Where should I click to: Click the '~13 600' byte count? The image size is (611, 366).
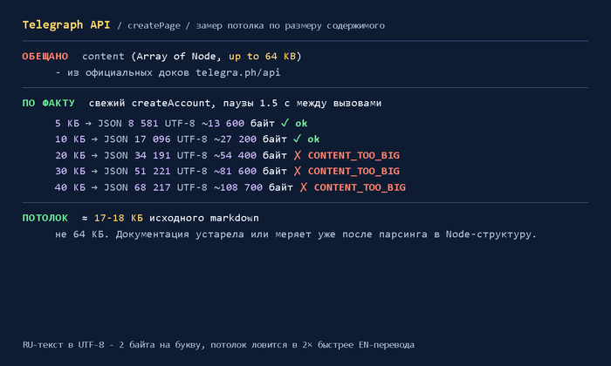click(223, 123)
